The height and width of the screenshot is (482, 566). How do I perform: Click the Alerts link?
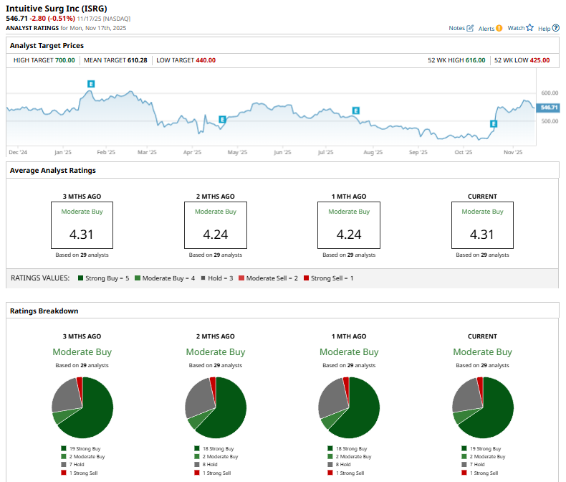click(486, 29)
